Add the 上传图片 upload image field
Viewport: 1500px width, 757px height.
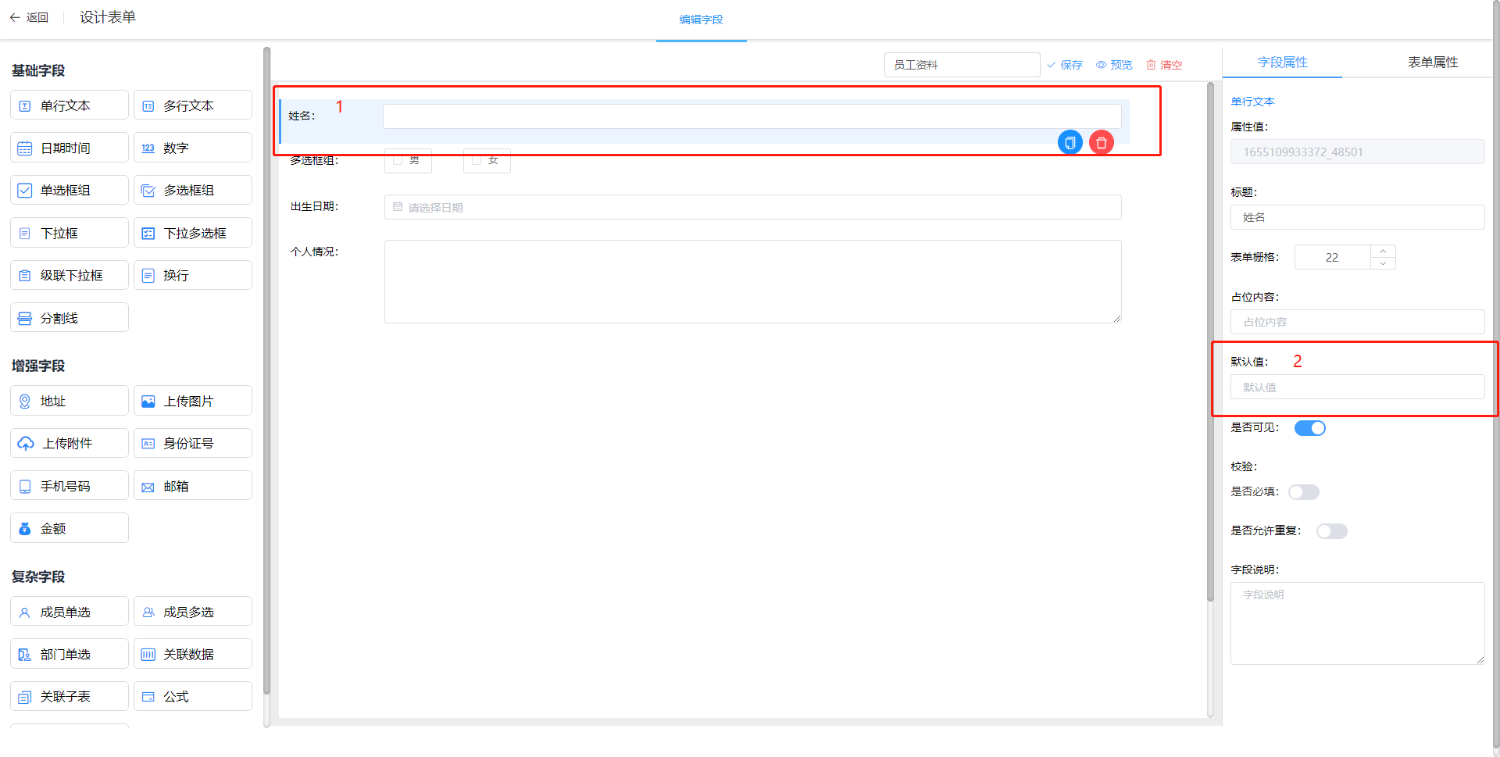(x=192, y=401)
